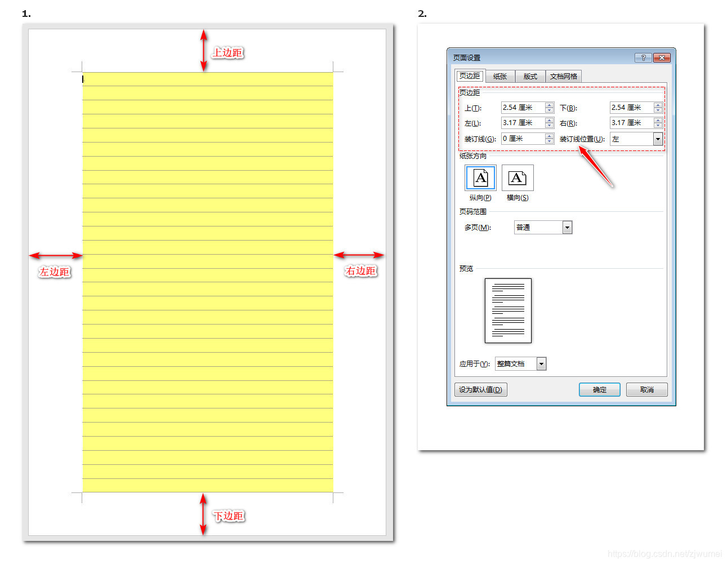Close the 页面设置 dialog
Screen dimensions: 727x564
tap(662, 57)
